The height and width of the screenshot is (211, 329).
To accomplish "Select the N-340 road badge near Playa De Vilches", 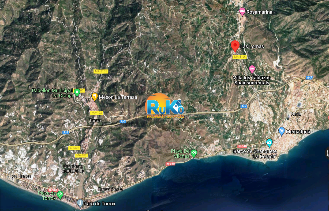I will 170,164.
